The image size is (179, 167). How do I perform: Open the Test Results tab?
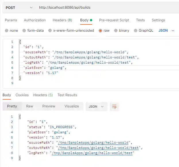click(x=67, y=95)
